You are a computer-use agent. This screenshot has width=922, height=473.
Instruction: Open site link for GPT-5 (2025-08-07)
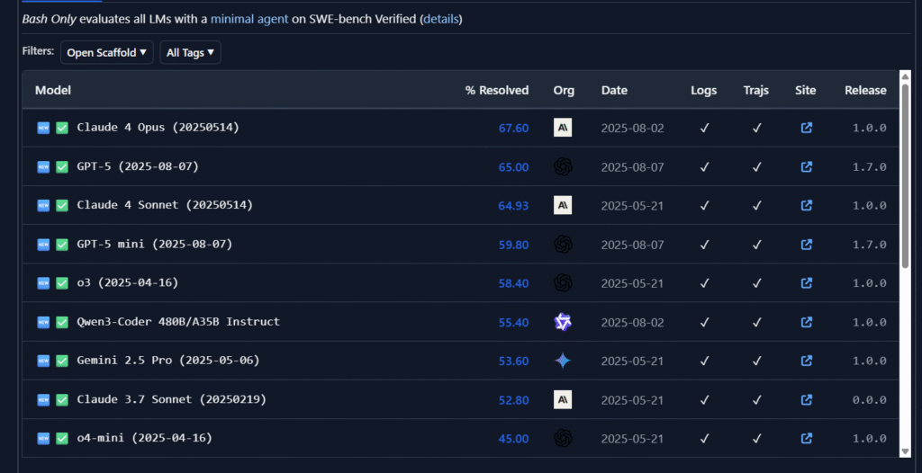point(806,167)
